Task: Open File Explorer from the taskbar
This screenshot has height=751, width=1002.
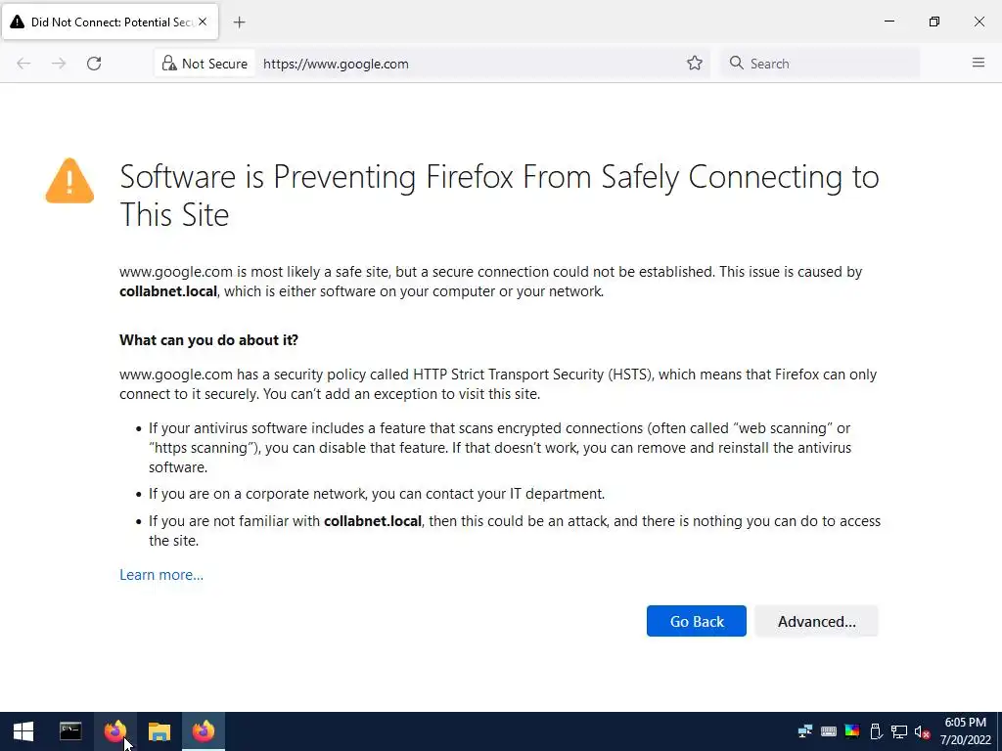Action: (159, 731)
